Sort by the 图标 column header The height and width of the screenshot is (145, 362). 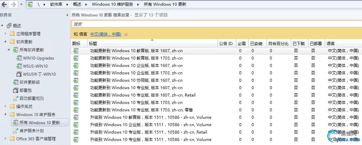79,44
